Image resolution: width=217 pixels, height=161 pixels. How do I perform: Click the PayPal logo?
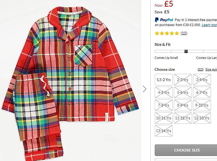click(x=164, y=20)
